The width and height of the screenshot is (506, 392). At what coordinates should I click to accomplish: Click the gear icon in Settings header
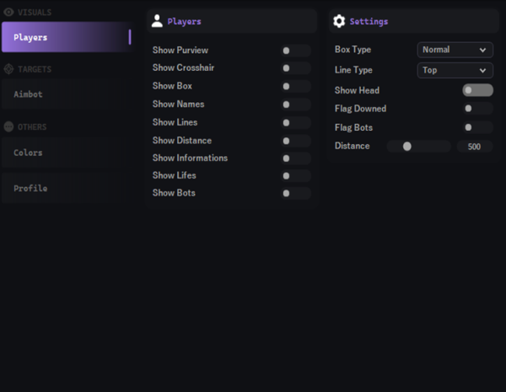pyautogui.click(x=339, y=21)
